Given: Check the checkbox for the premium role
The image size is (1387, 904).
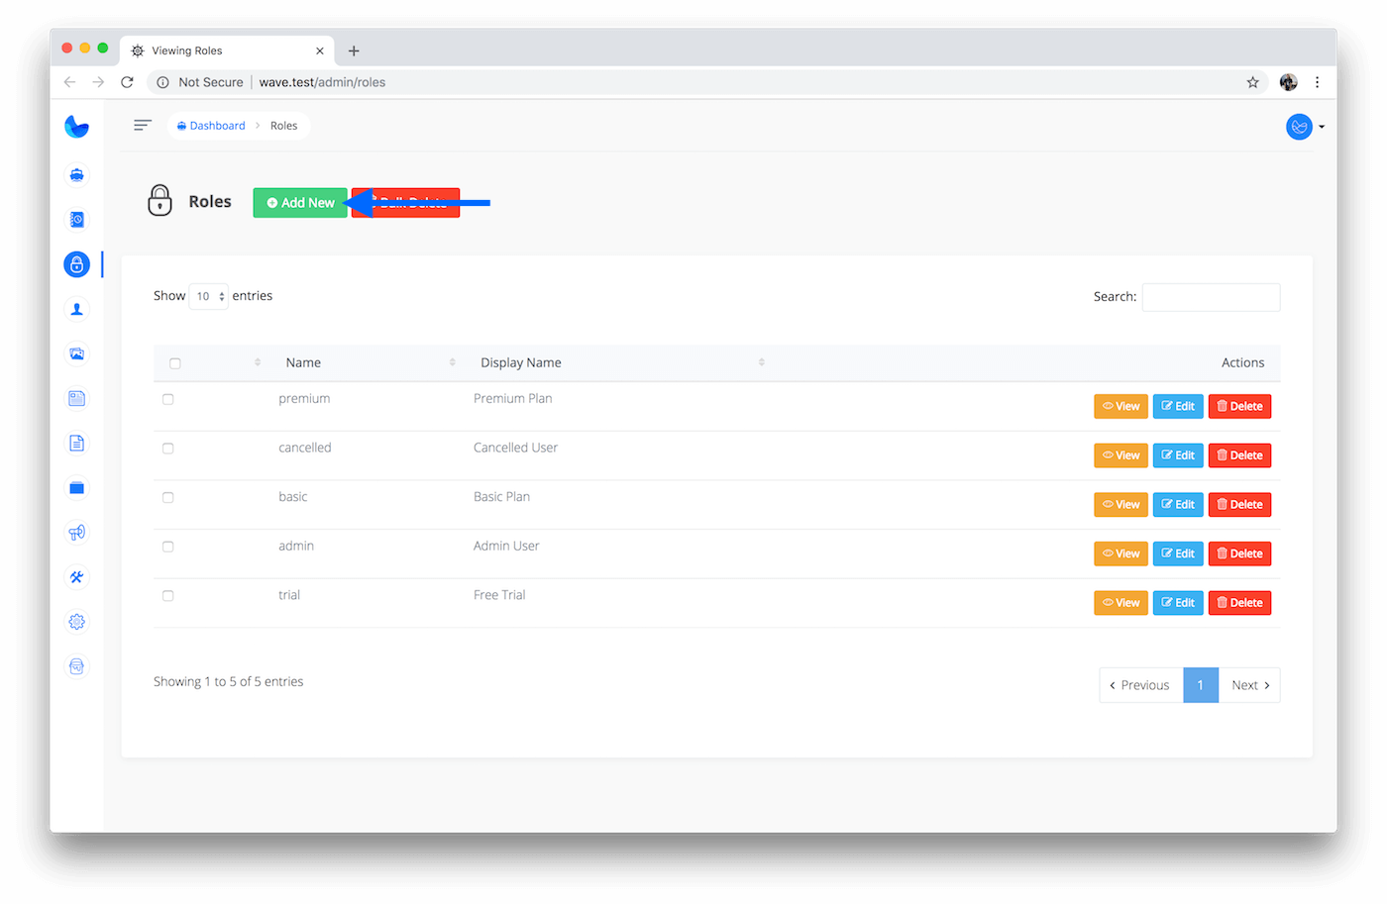Looking at the screenshot, I should point(168,399).
